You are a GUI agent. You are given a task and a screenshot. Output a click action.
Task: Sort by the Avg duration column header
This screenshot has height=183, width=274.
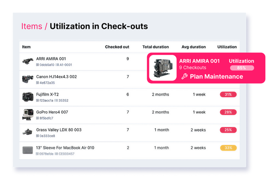pos(194,47)
